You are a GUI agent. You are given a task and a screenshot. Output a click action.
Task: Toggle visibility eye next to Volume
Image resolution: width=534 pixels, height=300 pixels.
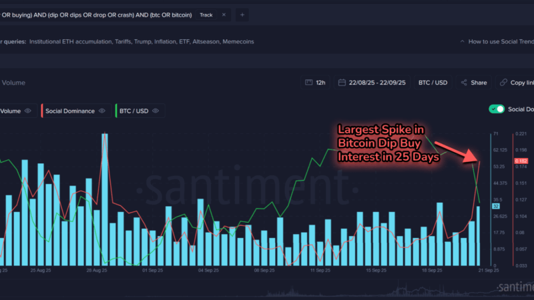(x=28, y=111)
